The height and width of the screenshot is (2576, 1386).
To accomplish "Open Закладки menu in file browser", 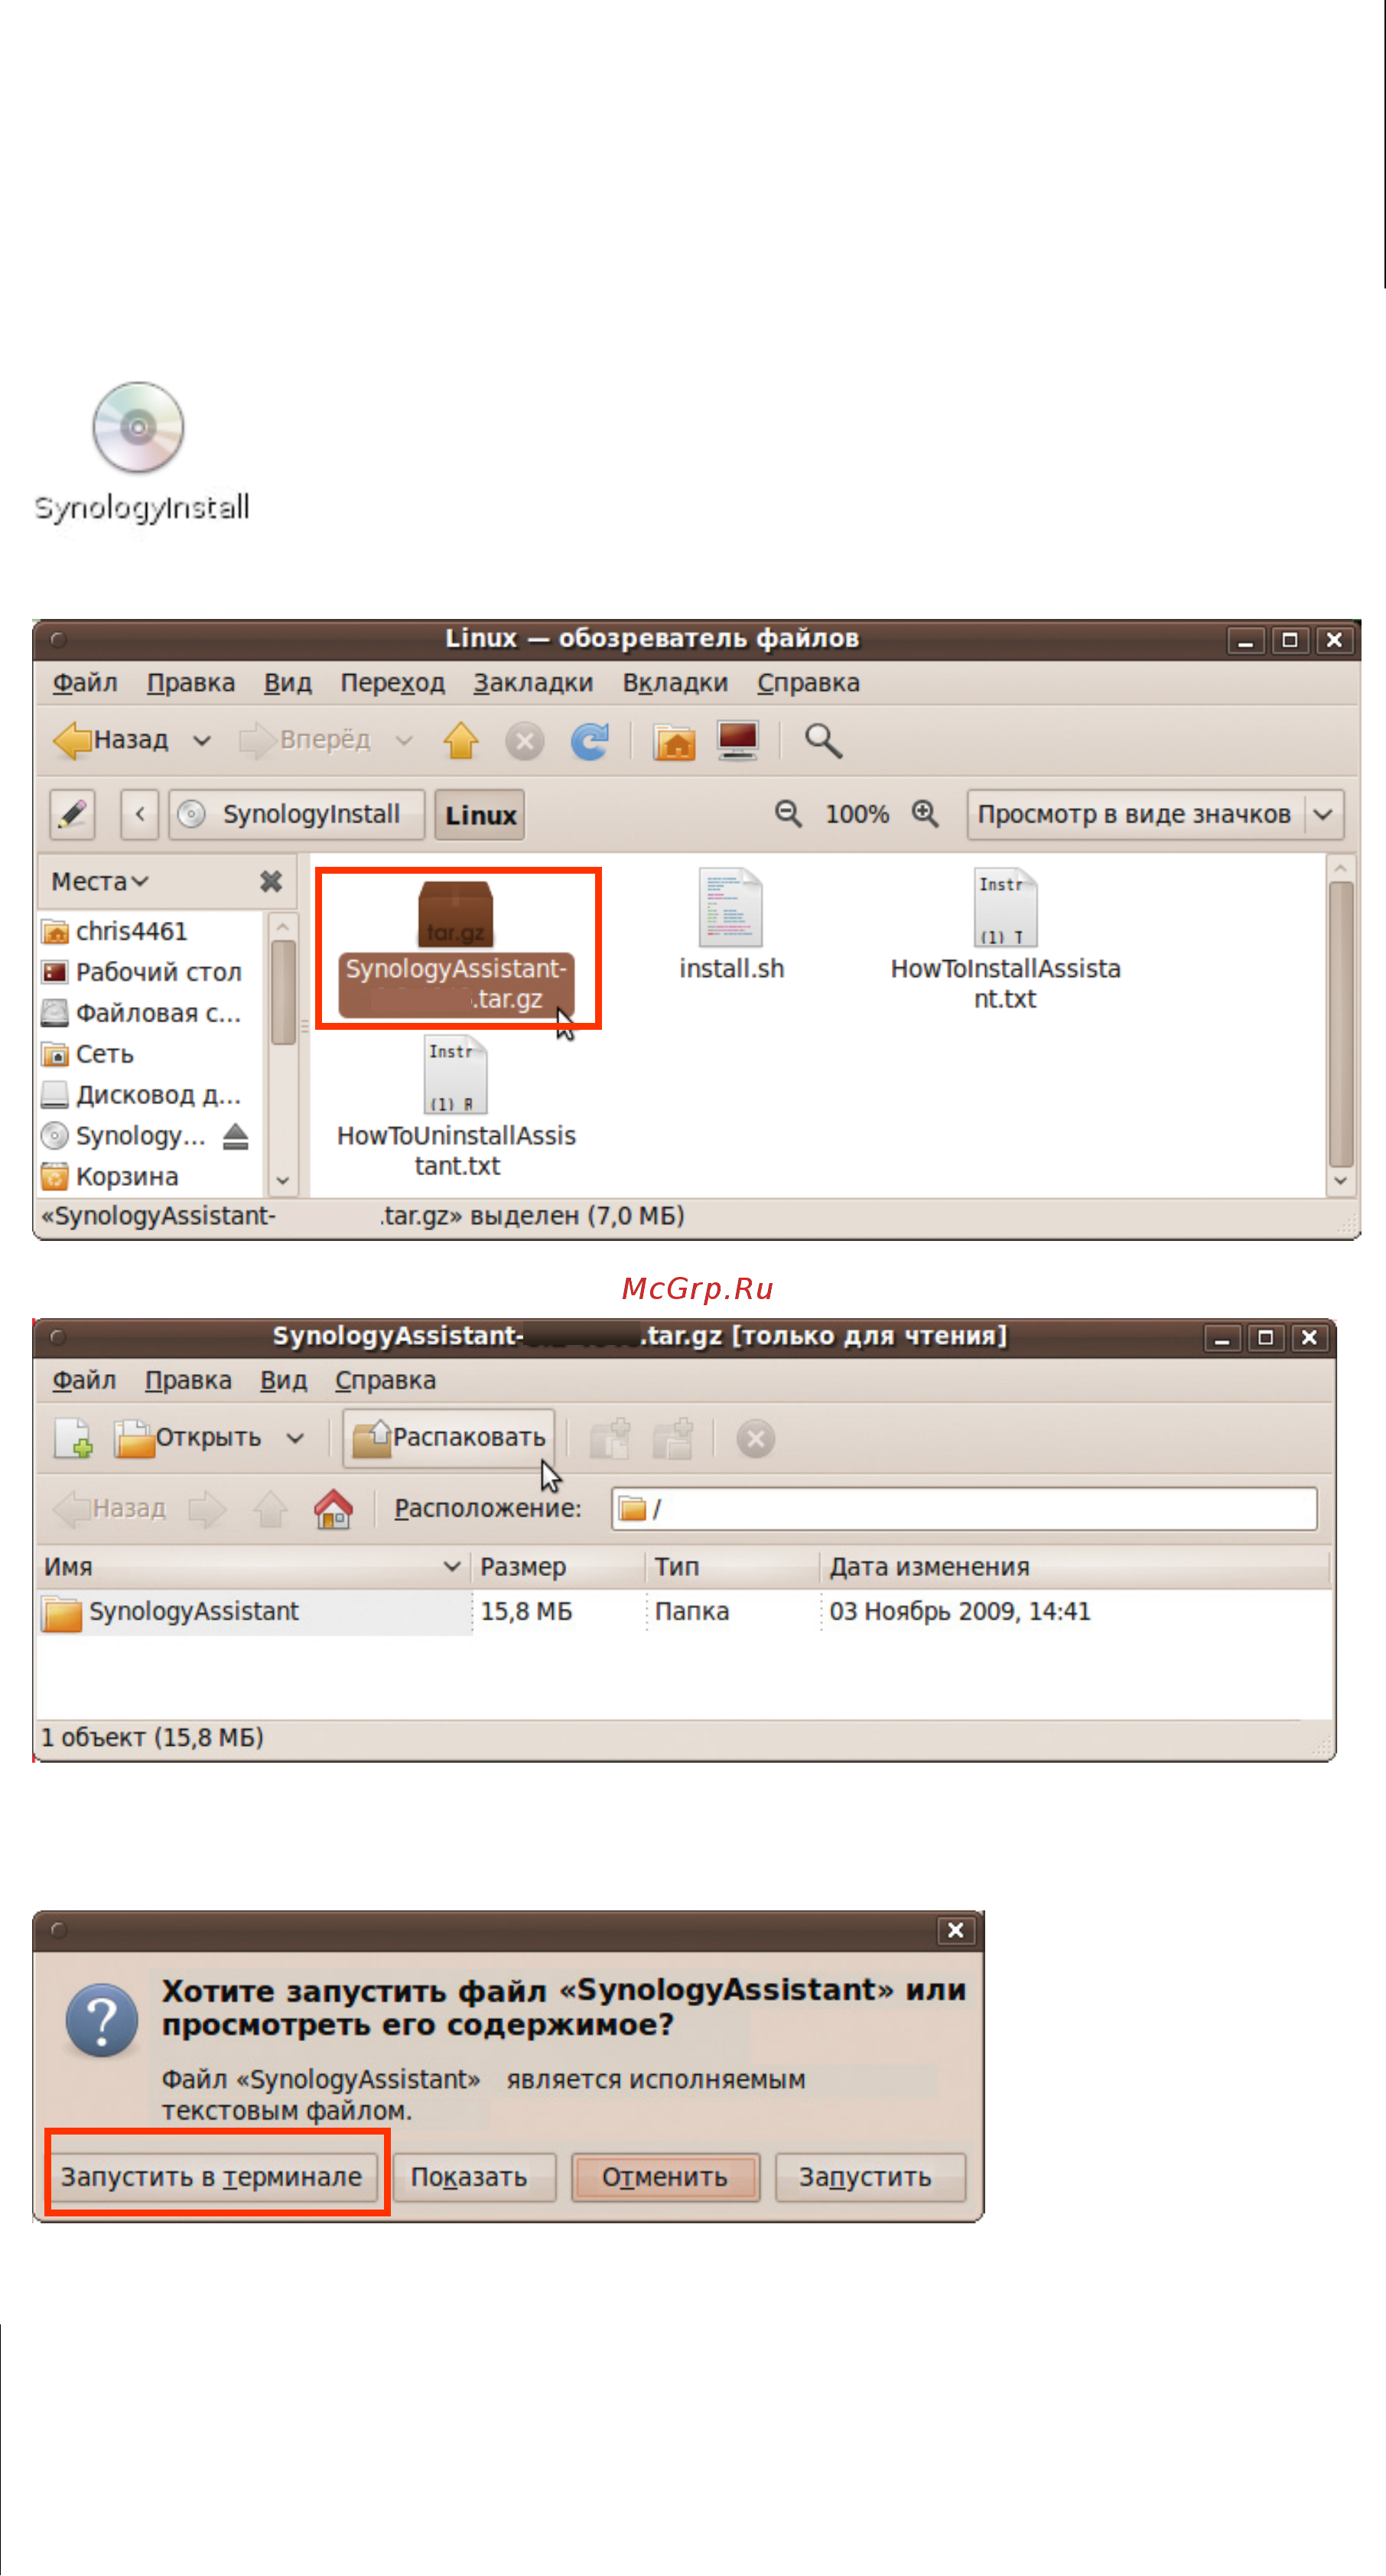I will 533,683.
